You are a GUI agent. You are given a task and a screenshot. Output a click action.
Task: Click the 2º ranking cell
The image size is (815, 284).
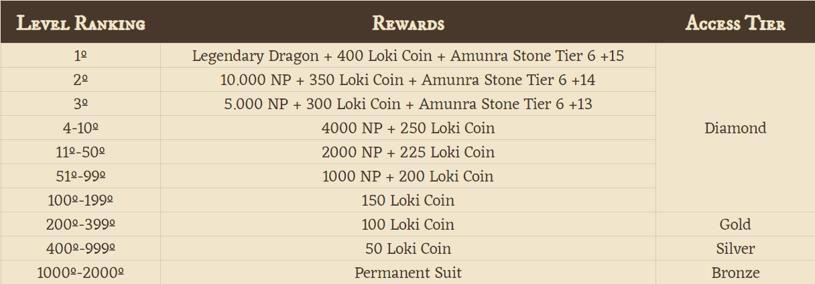click(x=80, y=80)
